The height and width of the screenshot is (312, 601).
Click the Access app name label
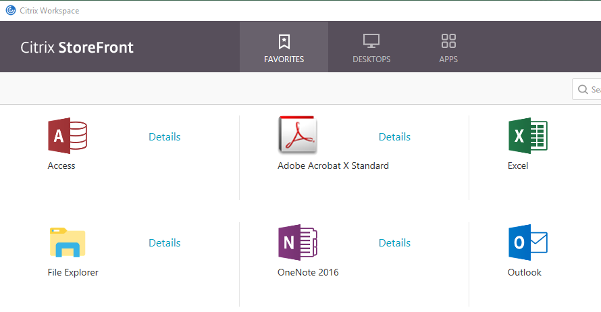coord(61,166)
